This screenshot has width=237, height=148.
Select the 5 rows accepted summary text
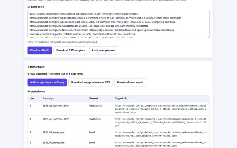(x=55, y=74)
